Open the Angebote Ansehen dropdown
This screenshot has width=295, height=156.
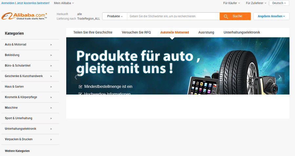click(271, 16)
